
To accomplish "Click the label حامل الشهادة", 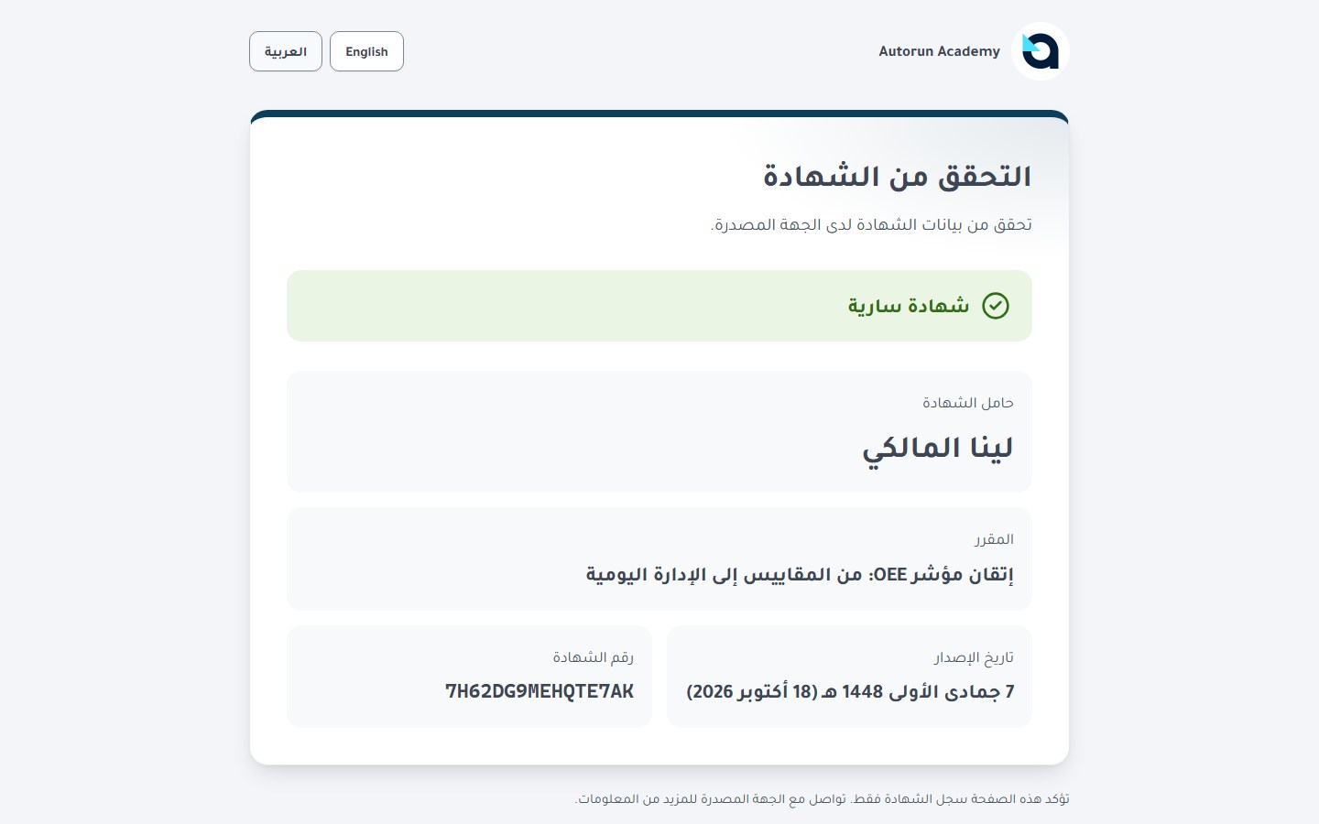I will coord(968,403).
